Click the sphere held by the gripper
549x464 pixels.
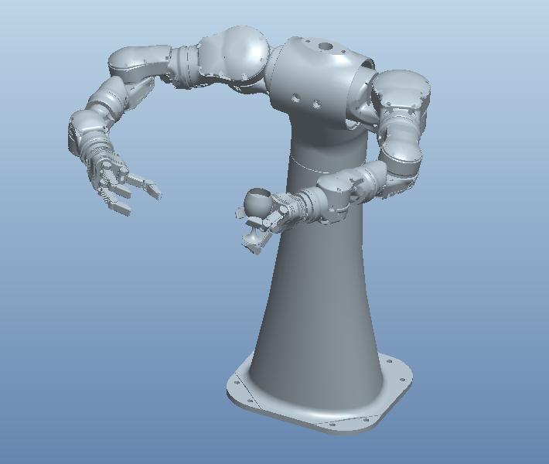pyautogui.click(x=260, y=203)
